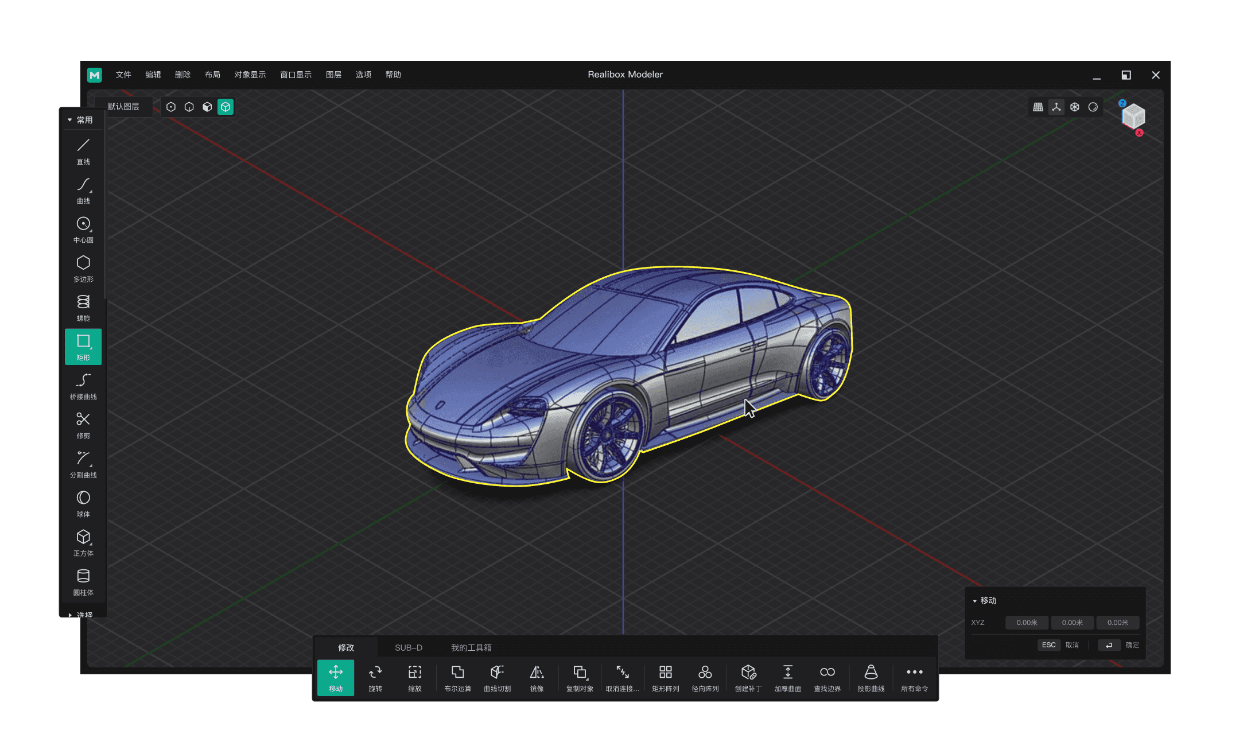Switch to third shaded display mode
Image resolution: width=1251 pixels, height=734 pixels.
(x=208, y=107)
